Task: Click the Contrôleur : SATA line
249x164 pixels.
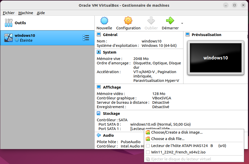Action: 112,120
